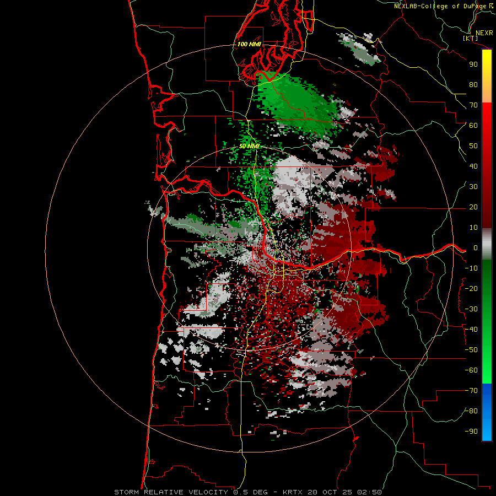Select the 90 value on the velocity scale

tap(473, 64)
